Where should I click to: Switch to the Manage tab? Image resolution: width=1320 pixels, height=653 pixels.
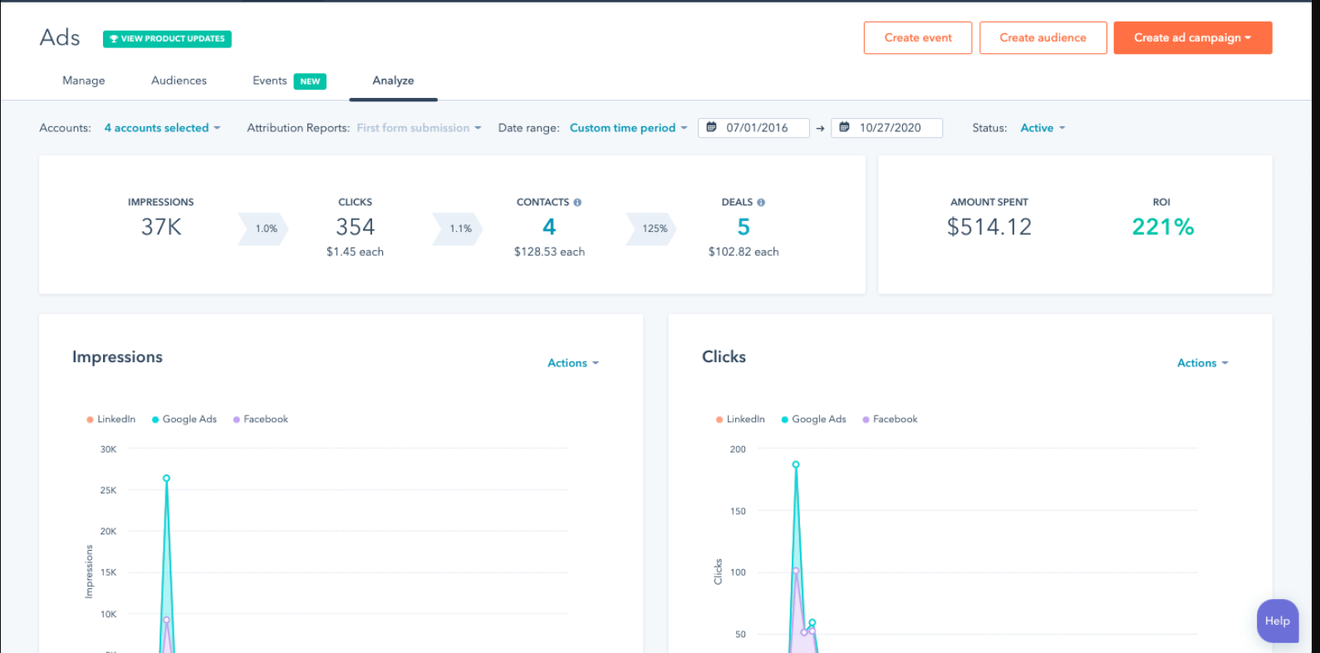(x=84, y=81)
